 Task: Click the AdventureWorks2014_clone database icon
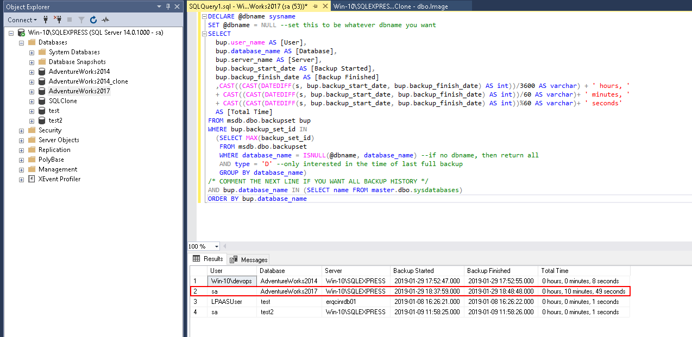click(x=42, y=81)
